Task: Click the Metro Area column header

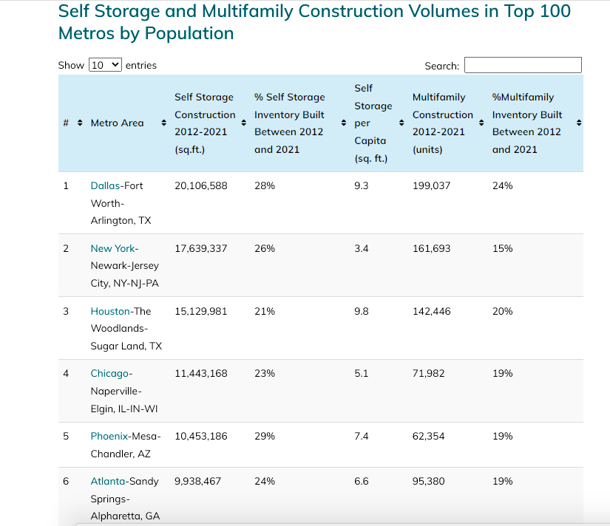Action: [x=117, y=122]
